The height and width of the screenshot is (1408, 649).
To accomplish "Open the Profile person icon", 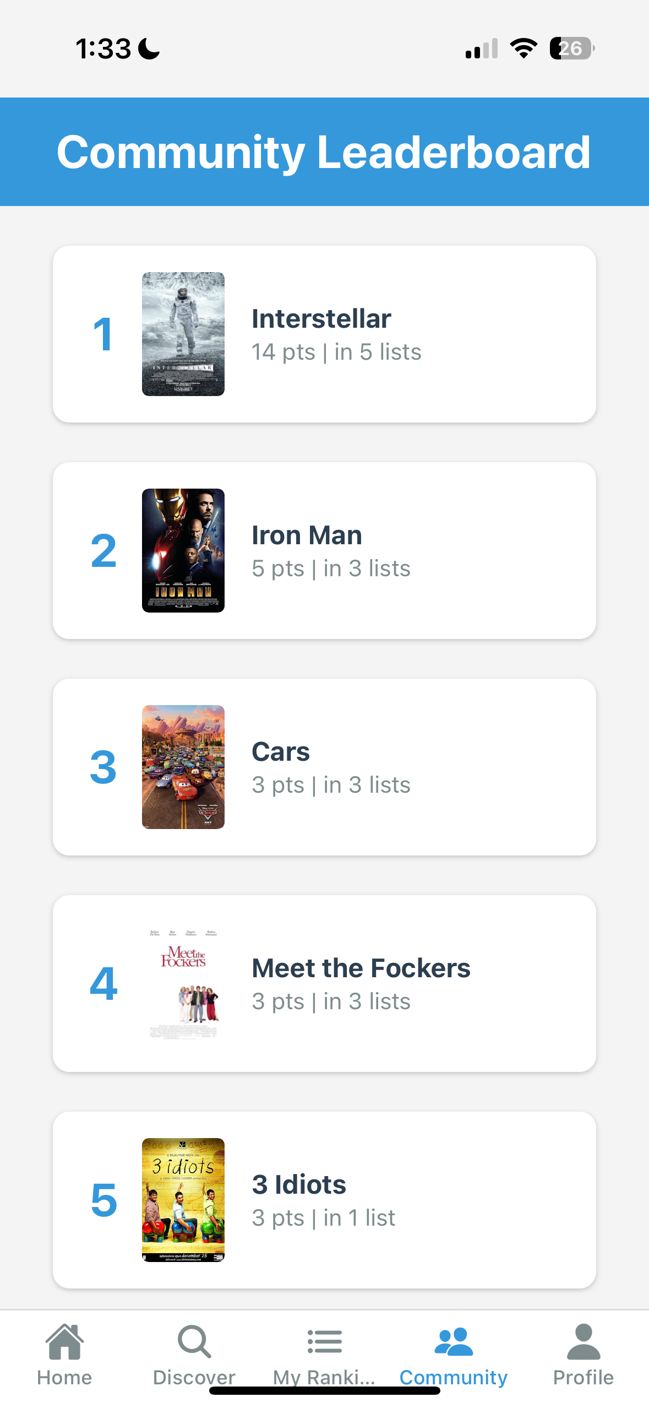I will [583, 1341].
